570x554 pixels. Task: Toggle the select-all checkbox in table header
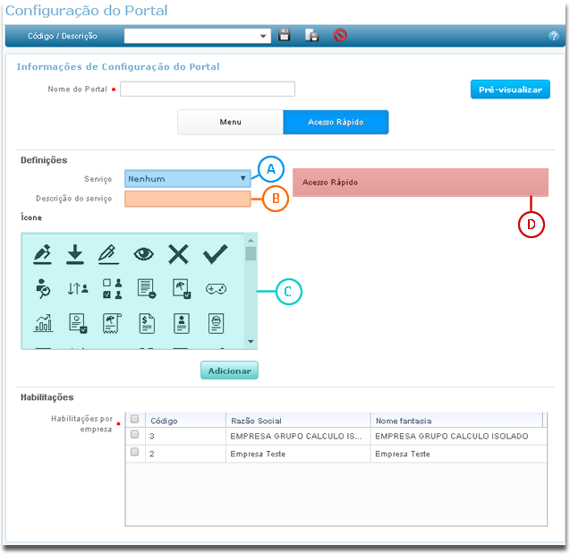[135, 419]
